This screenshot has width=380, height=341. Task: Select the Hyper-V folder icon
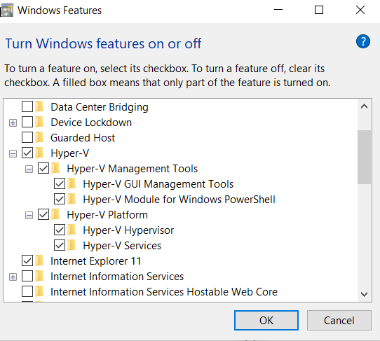coord(39,153)
